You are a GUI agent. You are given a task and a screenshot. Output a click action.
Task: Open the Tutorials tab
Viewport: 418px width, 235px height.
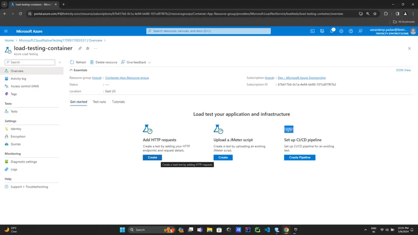coord(118,102)
